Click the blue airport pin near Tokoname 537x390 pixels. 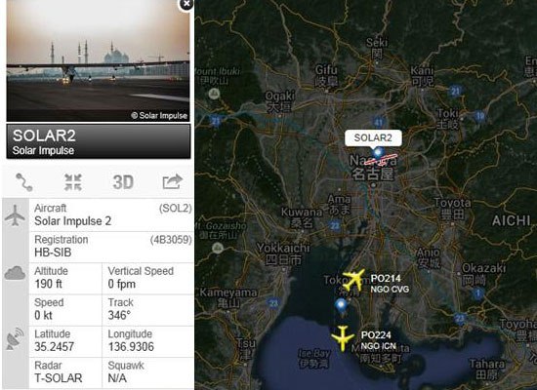point(342,306)
